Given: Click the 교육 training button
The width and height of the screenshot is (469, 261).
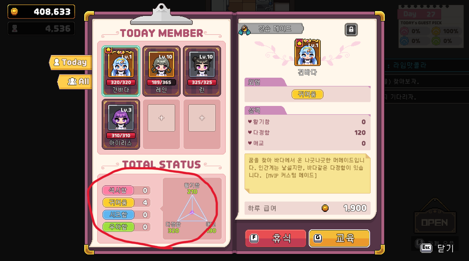Looking at the screenshot, I should (339, 238).
